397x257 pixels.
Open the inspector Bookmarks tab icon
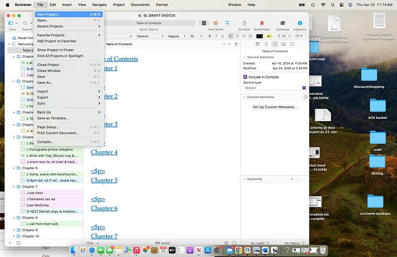(x=266, y=44)
